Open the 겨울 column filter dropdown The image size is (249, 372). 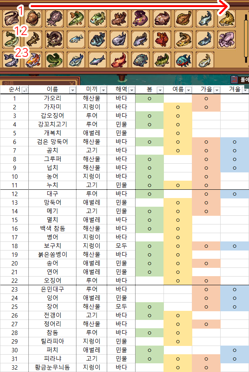[245, 90]
